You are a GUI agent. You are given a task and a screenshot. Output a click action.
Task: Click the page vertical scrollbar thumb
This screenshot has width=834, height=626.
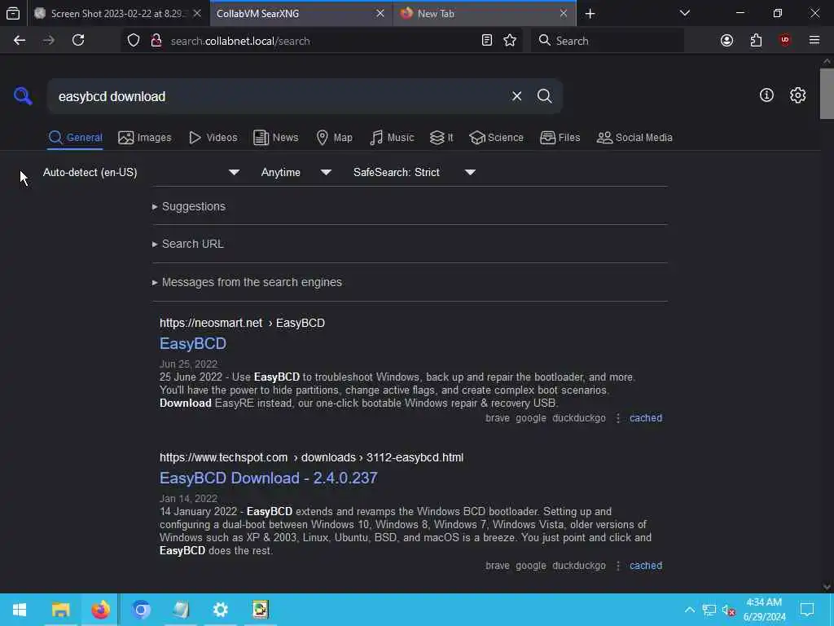(827, 94)
